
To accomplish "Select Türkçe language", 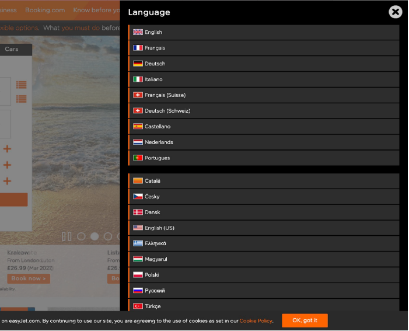I will click(264, 305).
